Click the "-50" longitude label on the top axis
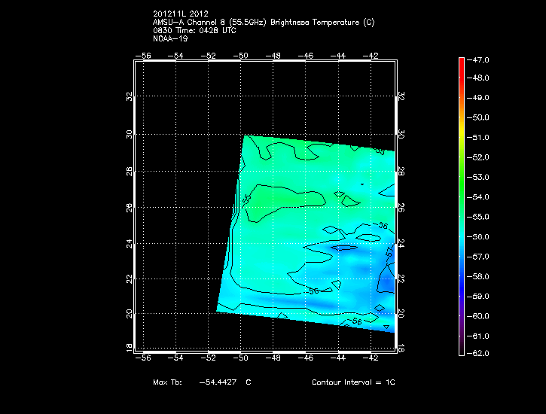 pos(241,56)
